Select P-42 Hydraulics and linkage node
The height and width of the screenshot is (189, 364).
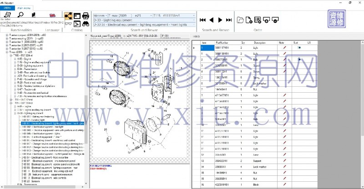(x=32, y=79)
